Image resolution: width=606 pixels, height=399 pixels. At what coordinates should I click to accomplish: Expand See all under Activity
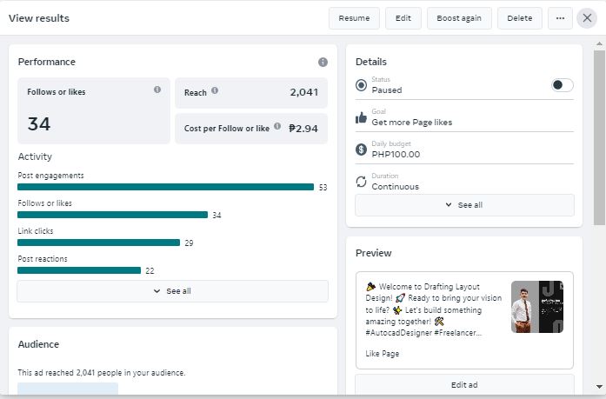pyautogui.click(x=172, y=291)
